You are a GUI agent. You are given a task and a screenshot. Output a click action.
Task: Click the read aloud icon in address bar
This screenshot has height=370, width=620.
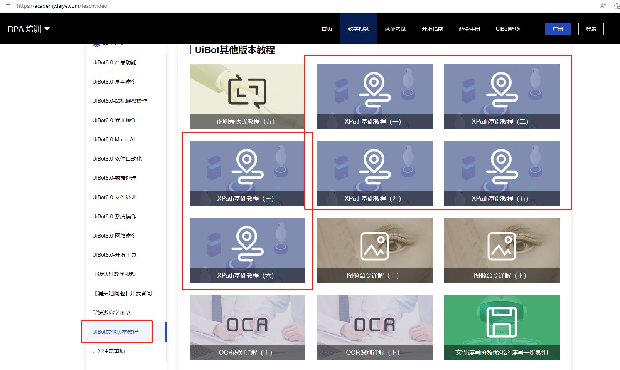(603, 6)
